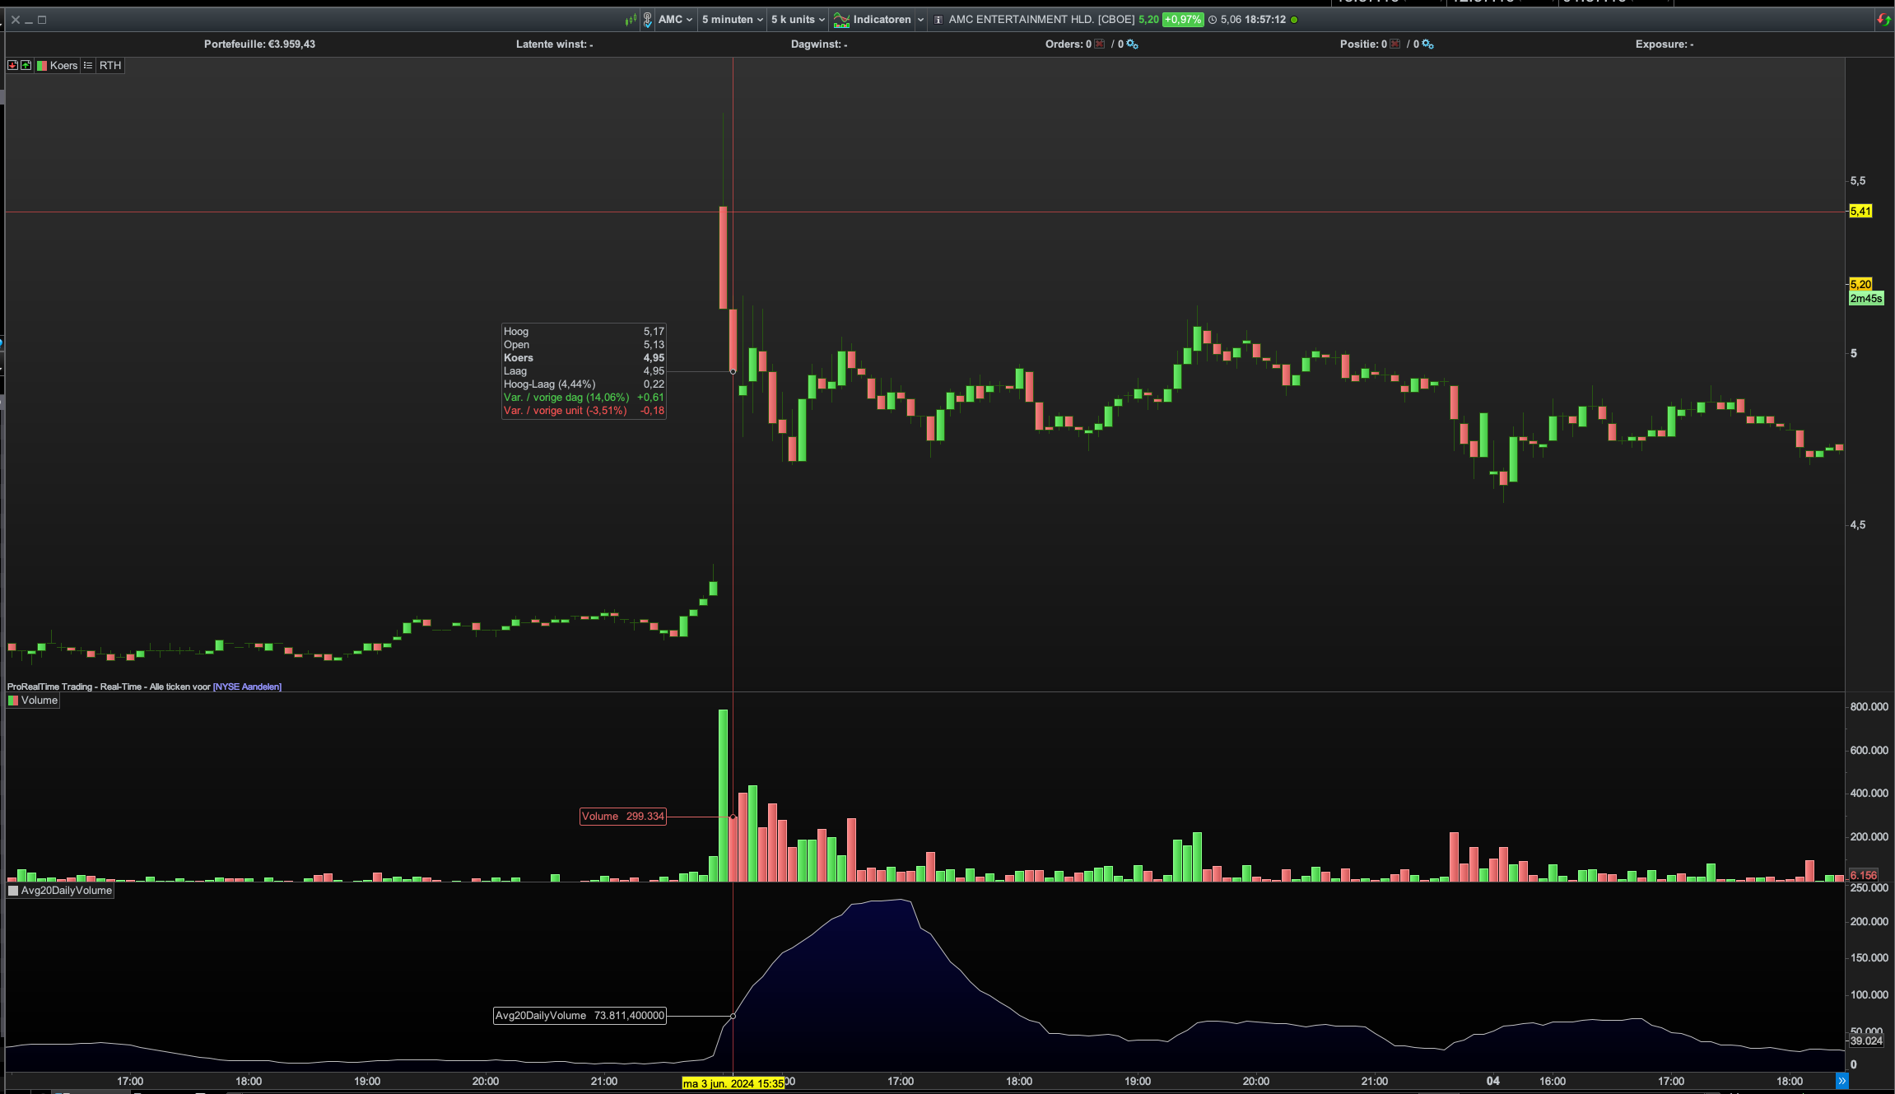The image size is (1895, 1094).
Task: Expand the 5 minuten timeframe dropdown
Action: pyautogui.click(x=732, y=20)
